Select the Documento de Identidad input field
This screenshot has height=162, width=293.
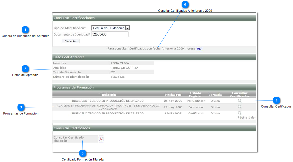(110, 34)
